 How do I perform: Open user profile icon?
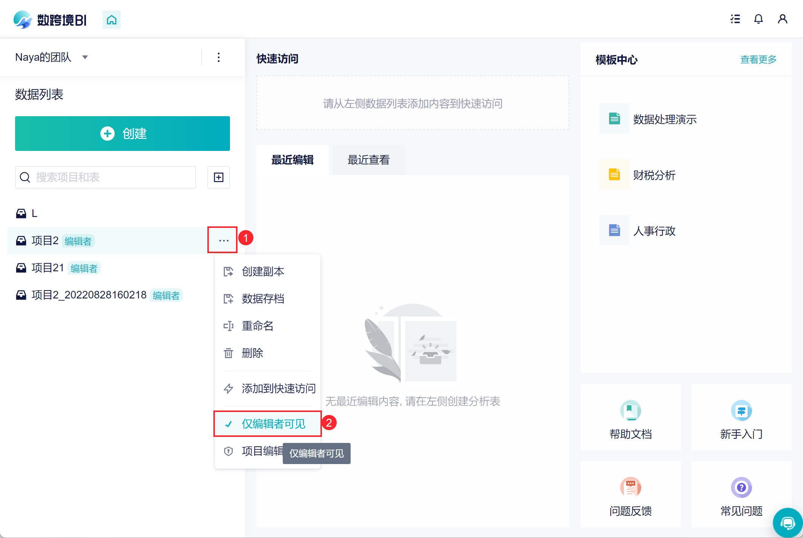coord(782,19)
